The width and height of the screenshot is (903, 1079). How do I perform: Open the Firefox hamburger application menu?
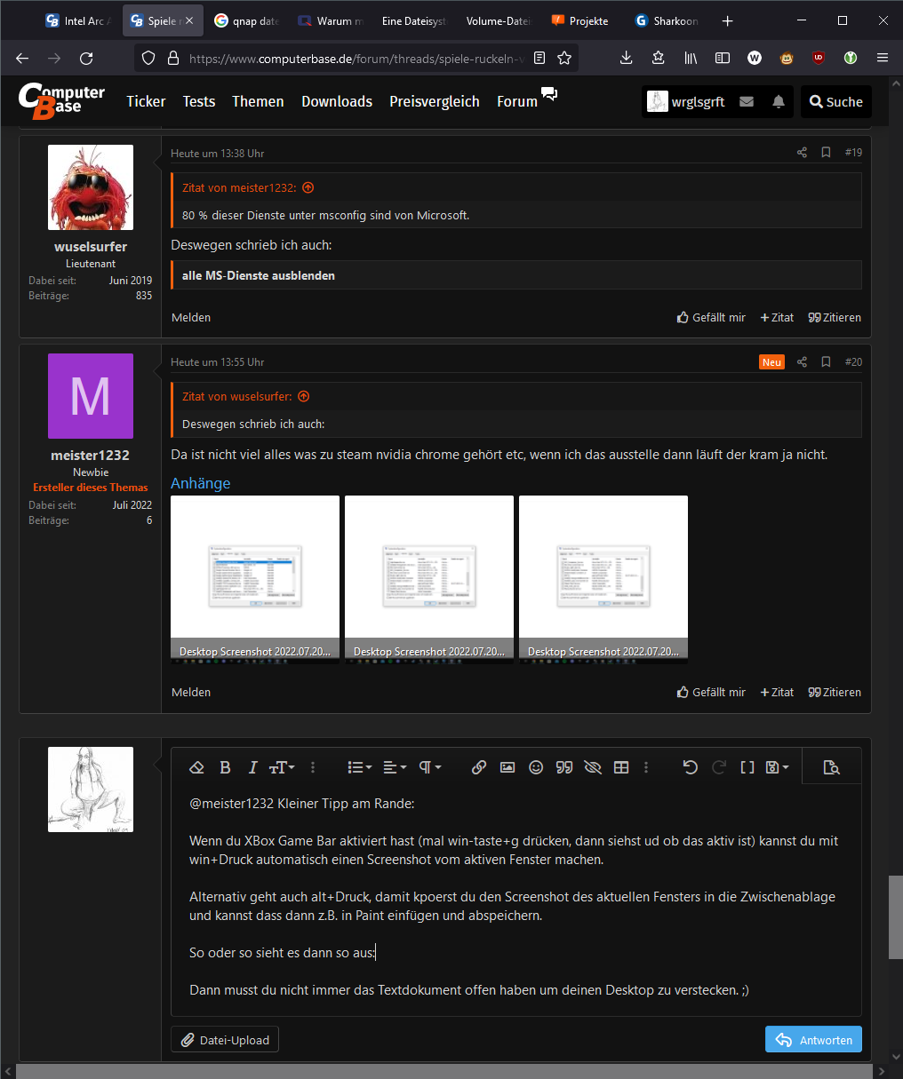(x=883, y=58)
